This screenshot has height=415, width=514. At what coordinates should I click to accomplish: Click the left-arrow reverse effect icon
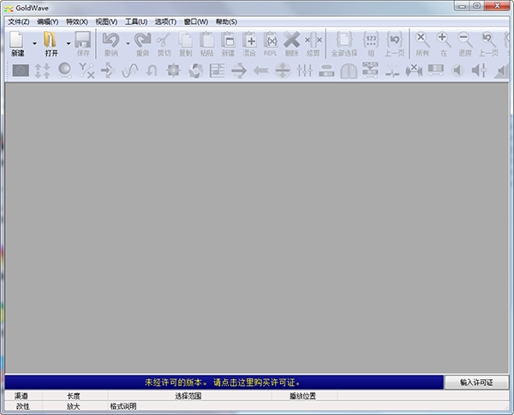click(261, 70)
